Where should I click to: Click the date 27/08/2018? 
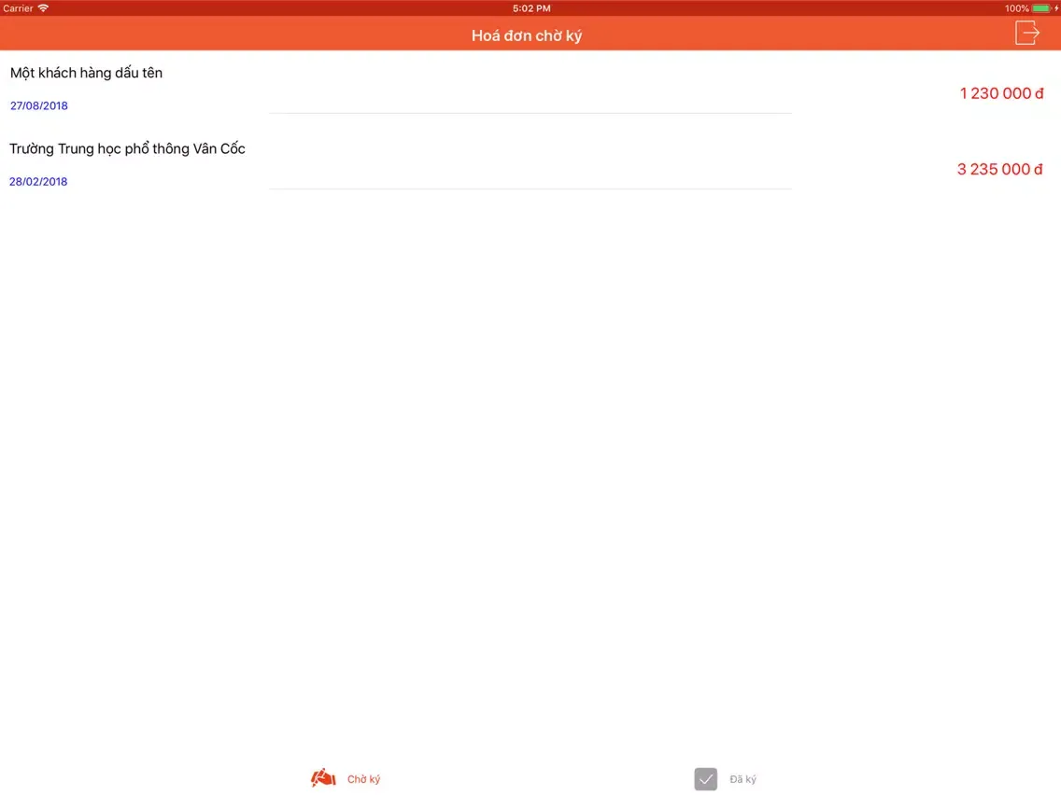pos(38,105)
